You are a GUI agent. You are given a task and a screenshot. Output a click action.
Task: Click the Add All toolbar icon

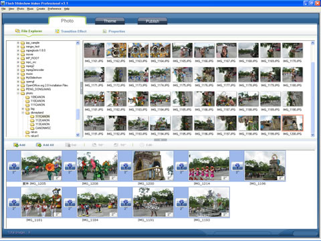39,145
